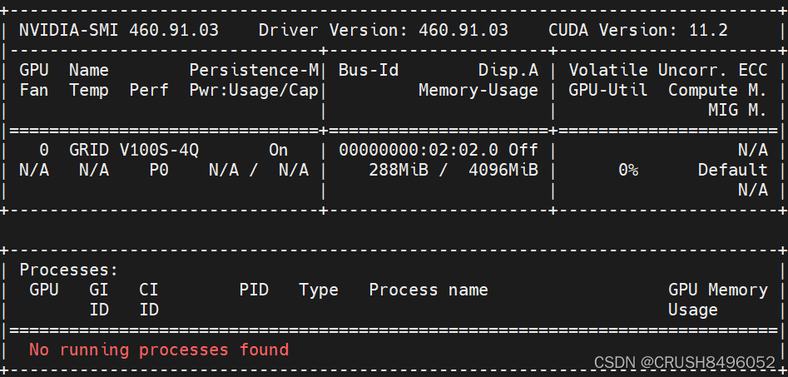788x377 pixels.
Task: Click the persistence mode value 'On'
Action: (x=279, y=150)
